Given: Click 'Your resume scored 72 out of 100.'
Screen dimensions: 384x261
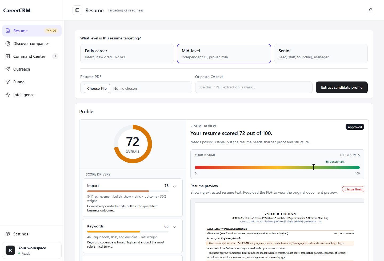Looking at the screenshot, I should pos(231,133).
